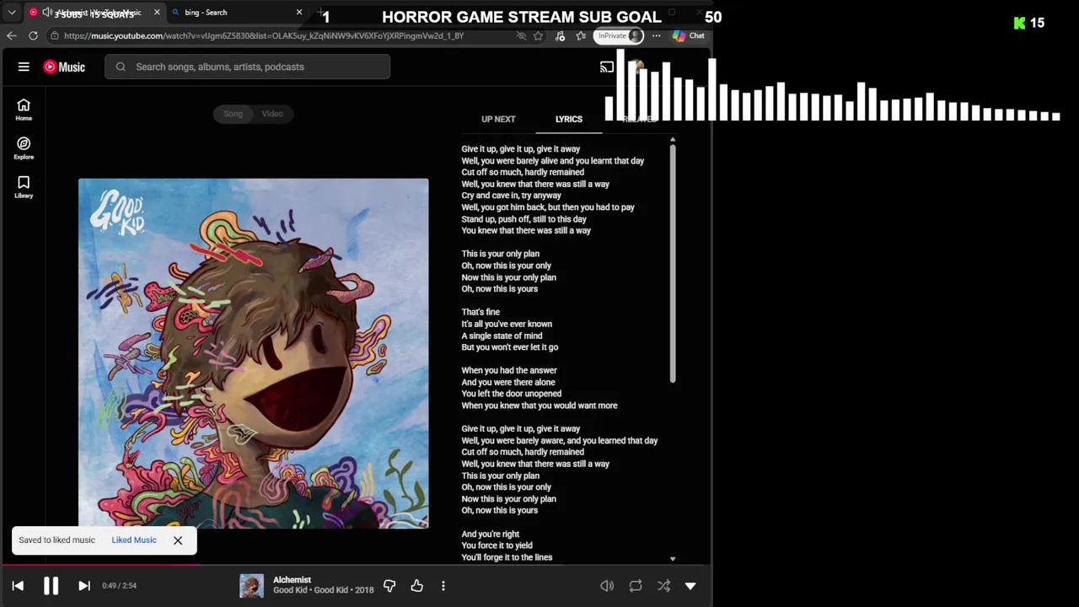This screenshot has height=607, width=1079.
Task: Open the Liked Music link in toast
Action: pos(134,540)
